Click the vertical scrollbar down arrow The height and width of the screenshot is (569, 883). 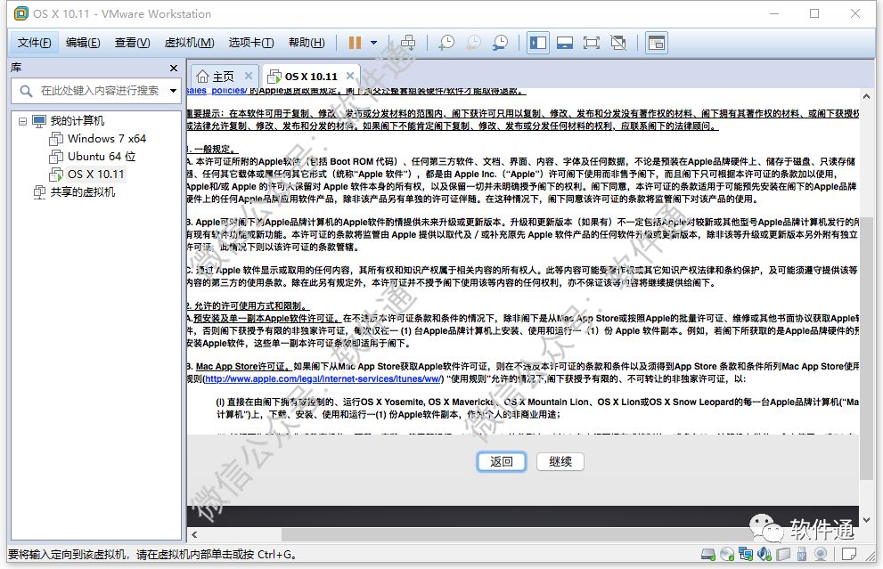point(867,519)
